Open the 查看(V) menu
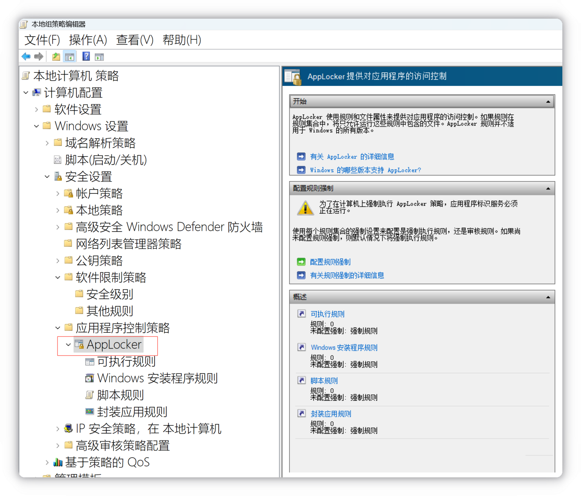 (x=135, y=40)
